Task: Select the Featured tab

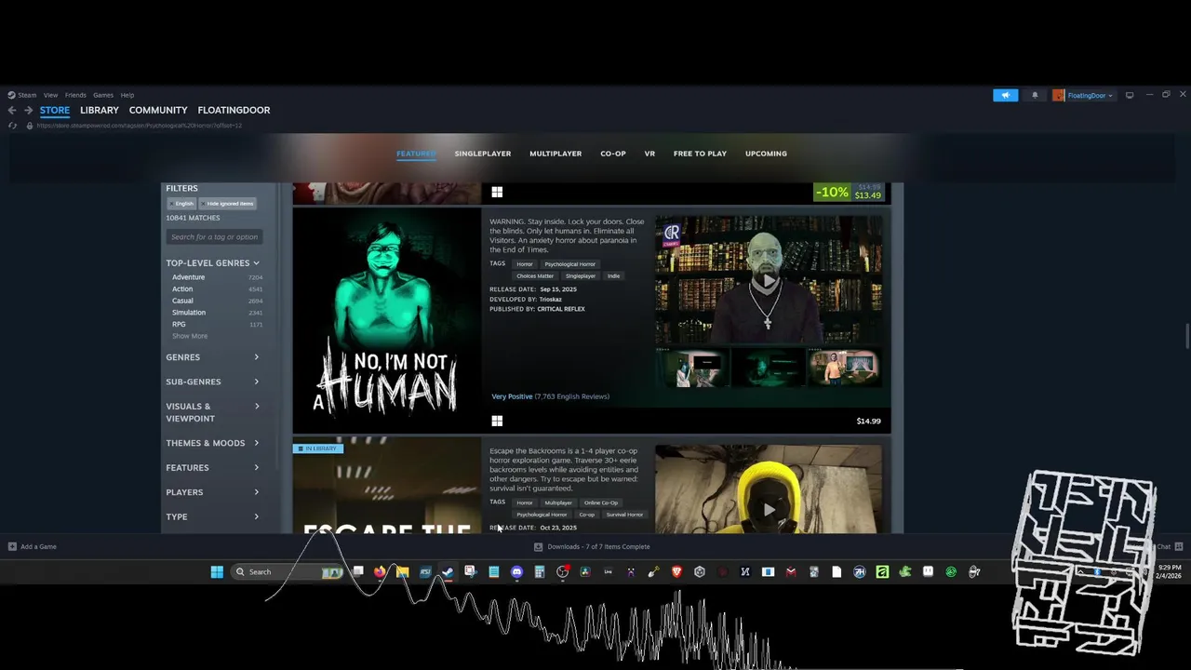Action: tap(416, 154)
